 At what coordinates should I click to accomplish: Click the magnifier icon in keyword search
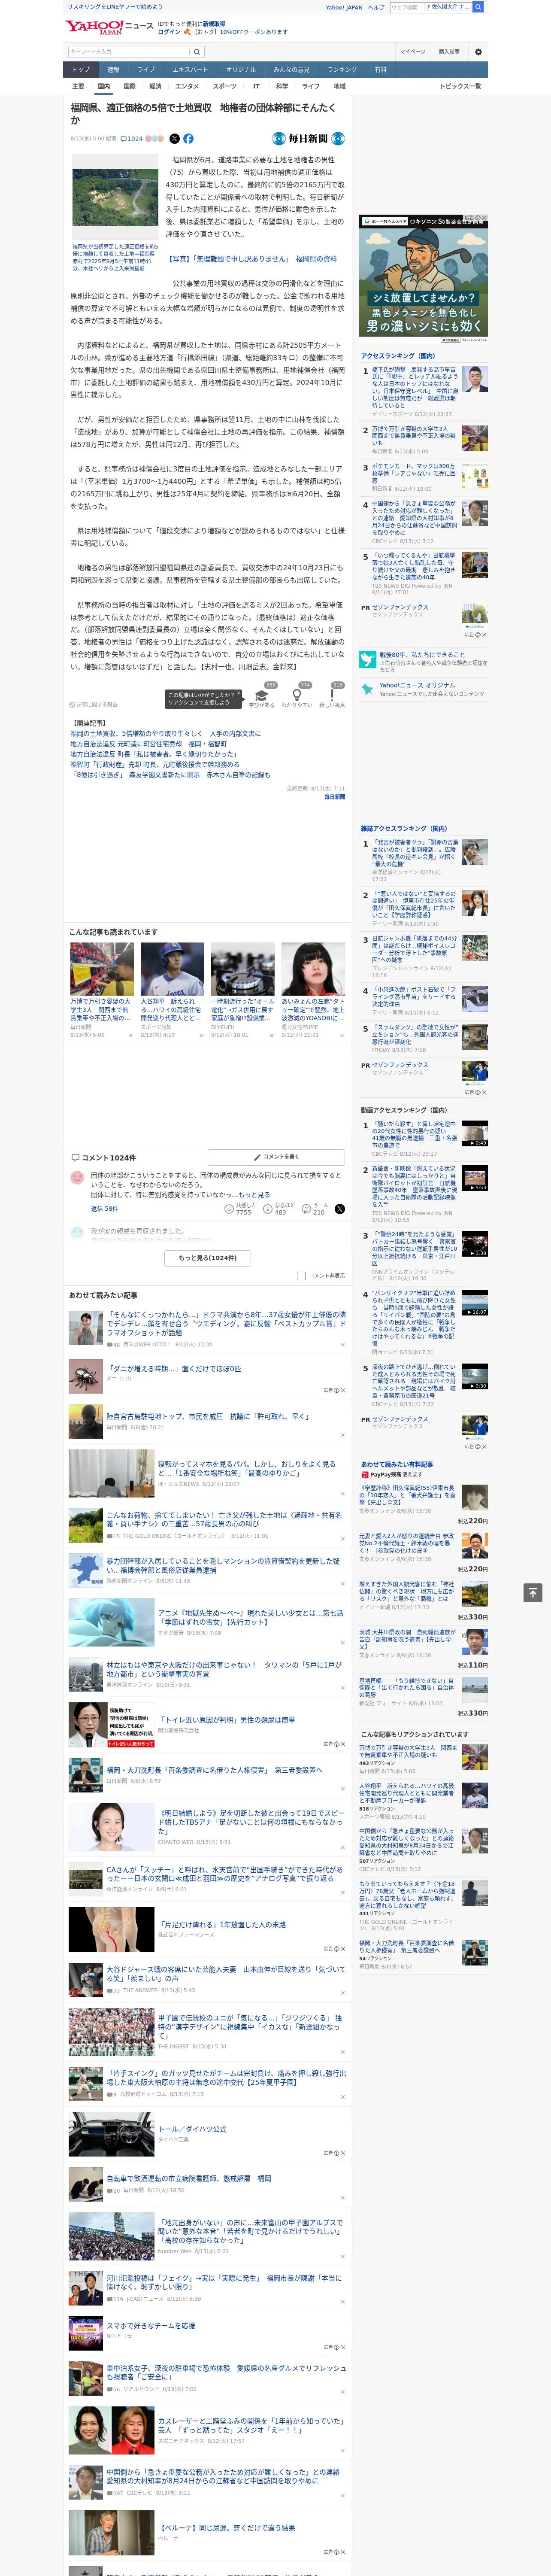(197, 51)
